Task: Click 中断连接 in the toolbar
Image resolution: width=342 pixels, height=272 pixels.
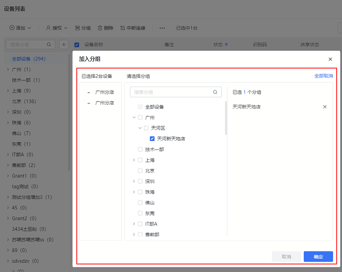Action: 133,28
